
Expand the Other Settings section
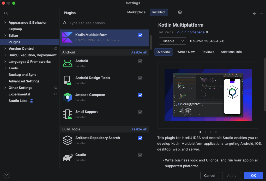(5, 88)
